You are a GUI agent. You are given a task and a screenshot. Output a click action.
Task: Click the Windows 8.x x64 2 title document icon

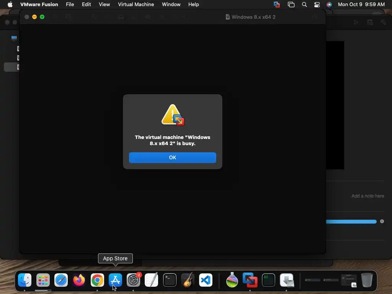pos(227,17)
